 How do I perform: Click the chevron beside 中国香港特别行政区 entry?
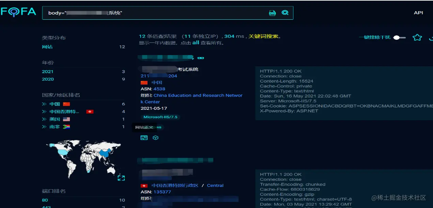click(x=44, y=111)
